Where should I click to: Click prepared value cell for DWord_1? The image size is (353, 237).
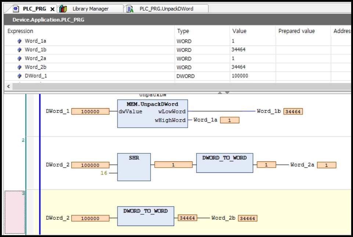[x=303, y=76]
